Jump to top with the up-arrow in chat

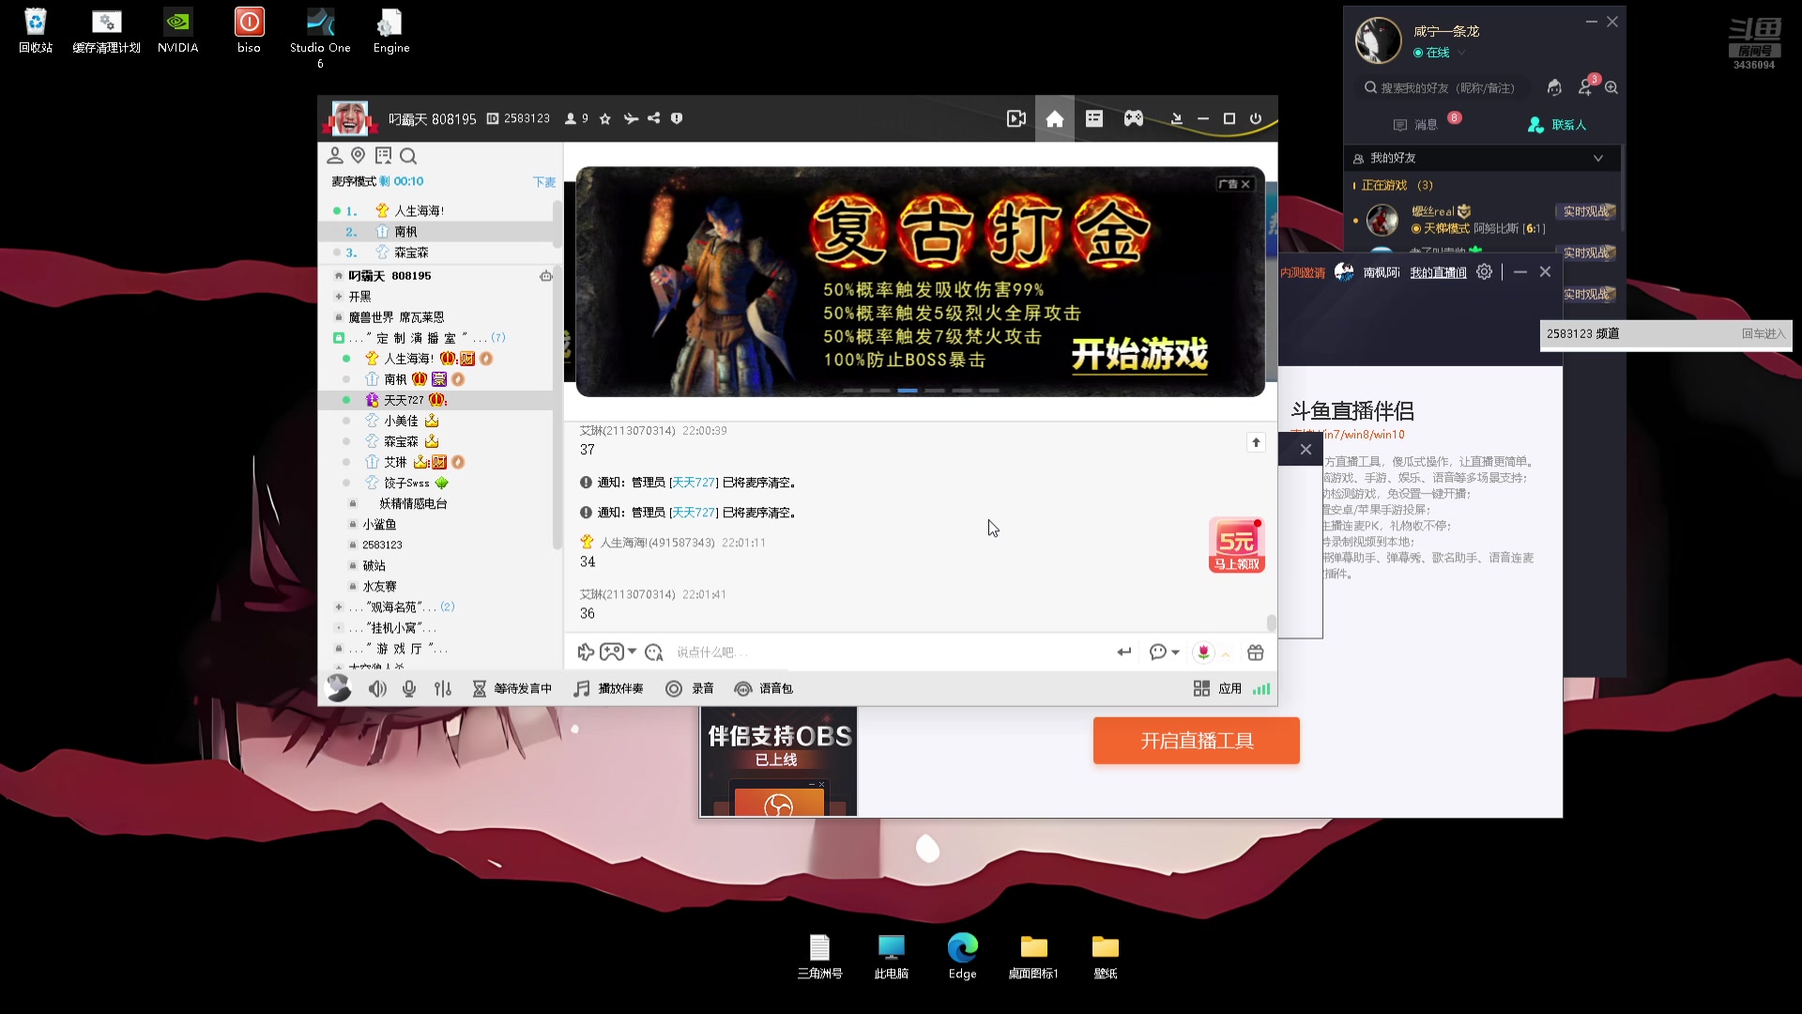pos(1256,442)
